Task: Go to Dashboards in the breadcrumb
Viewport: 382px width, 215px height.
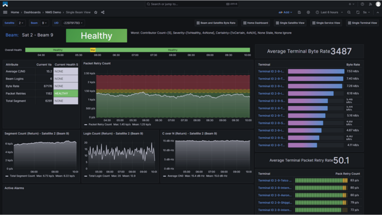Action: (x=32, y=12)
